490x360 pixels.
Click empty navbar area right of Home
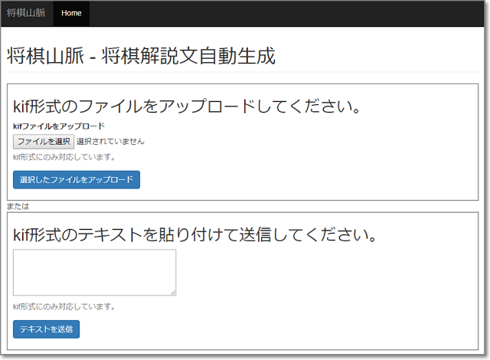(291, 13)
